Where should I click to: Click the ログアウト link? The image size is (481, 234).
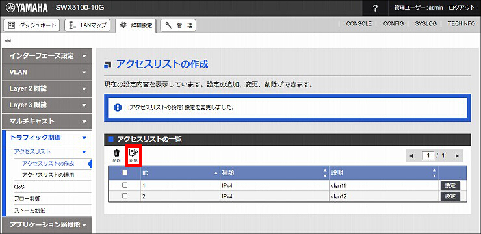click(461, 8)
